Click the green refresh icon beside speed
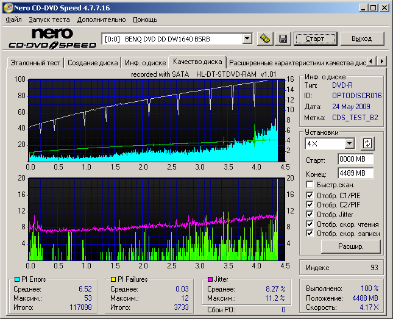The height and width of the screenshot is (319, 393). (x=367, y=143)
